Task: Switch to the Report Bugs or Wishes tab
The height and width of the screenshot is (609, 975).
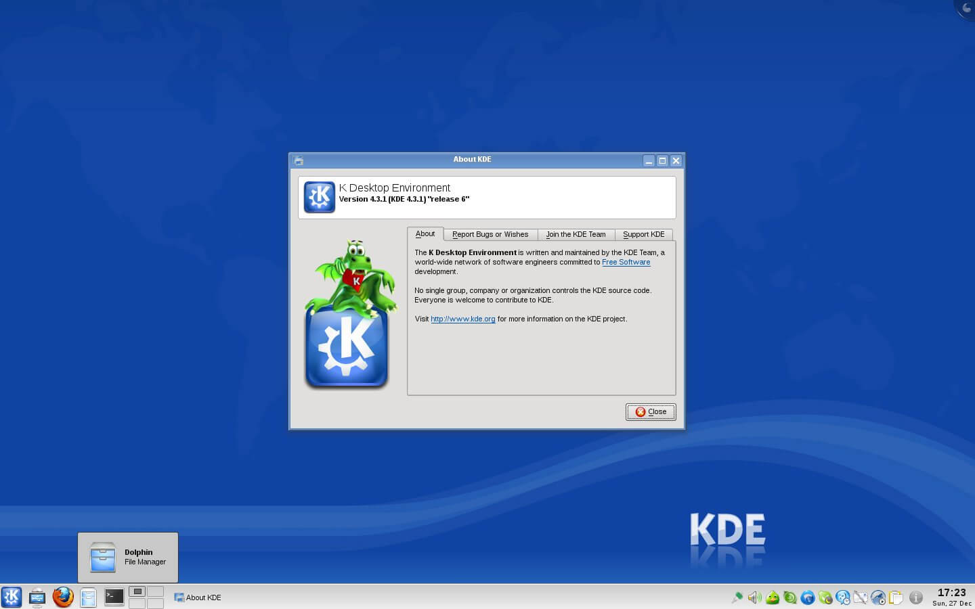Action: [x=490, y=234]
